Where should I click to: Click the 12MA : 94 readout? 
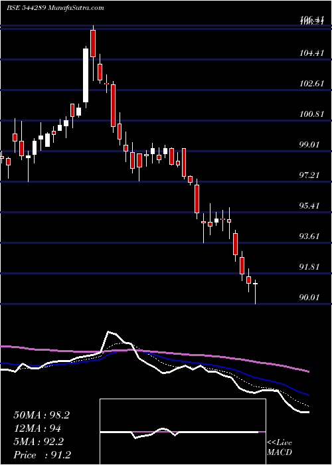click(37, 428)
